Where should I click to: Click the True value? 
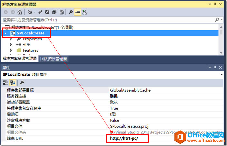tap(114, 108)
